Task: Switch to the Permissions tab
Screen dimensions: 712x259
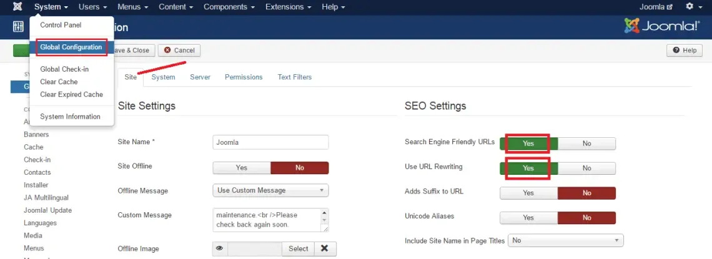Action: point(244,77)
